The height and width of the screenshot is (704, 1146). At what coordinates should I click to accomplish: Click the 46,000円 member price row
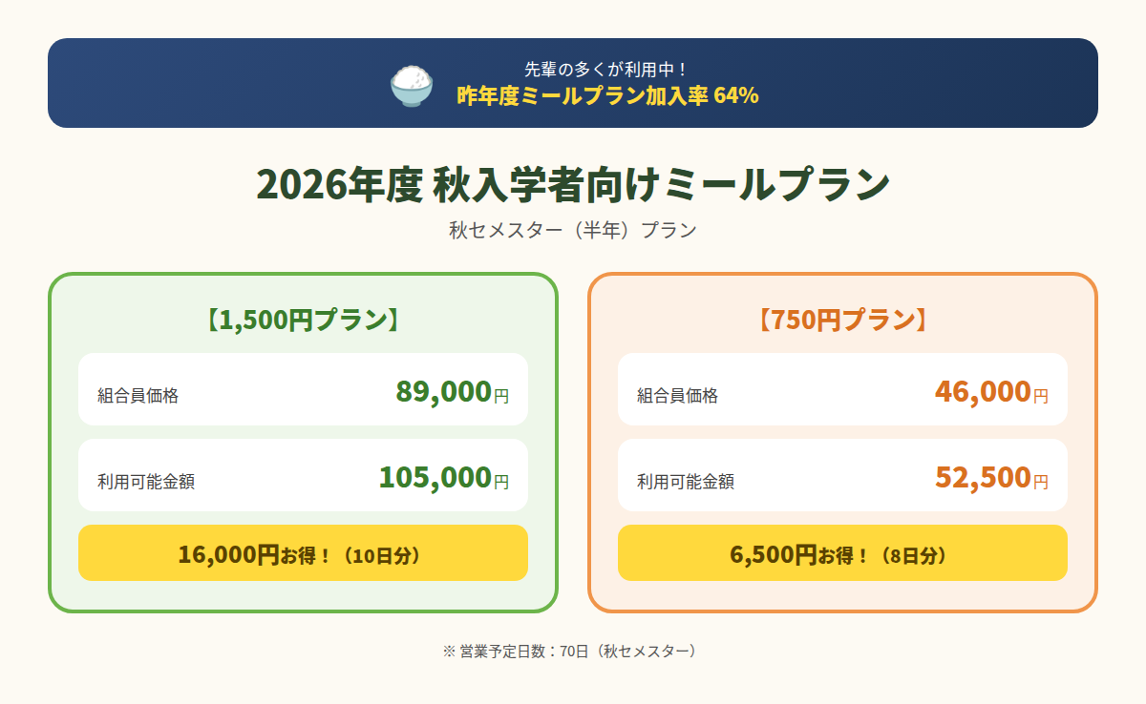pos(842,389)
